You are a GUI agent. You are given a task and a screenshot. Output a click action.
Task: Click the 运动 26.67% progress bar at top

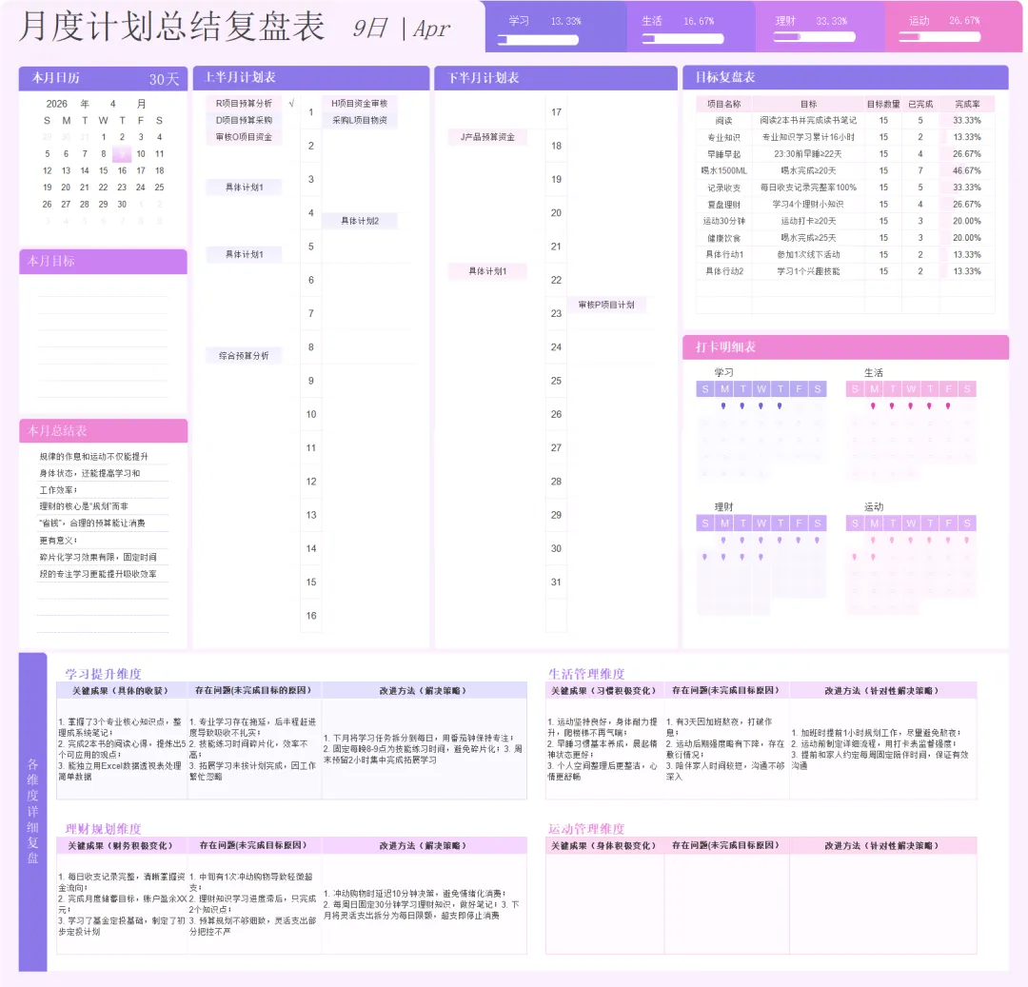[939, 37]
